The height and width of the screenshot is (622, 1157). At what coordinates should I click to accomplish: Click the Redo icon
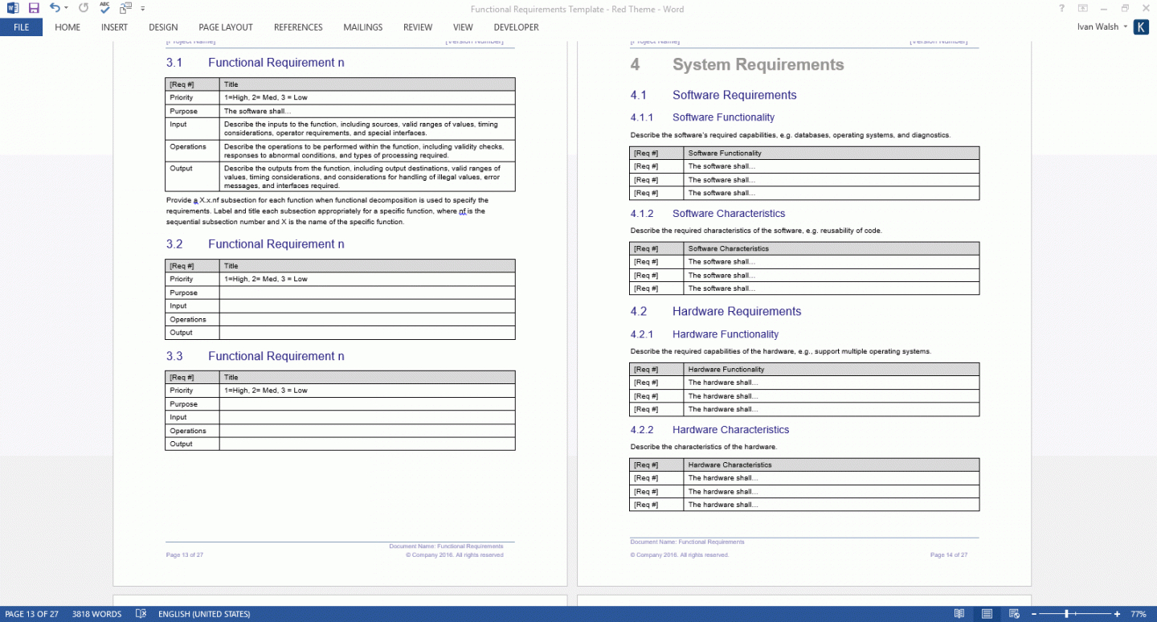[x=84, y=8]
